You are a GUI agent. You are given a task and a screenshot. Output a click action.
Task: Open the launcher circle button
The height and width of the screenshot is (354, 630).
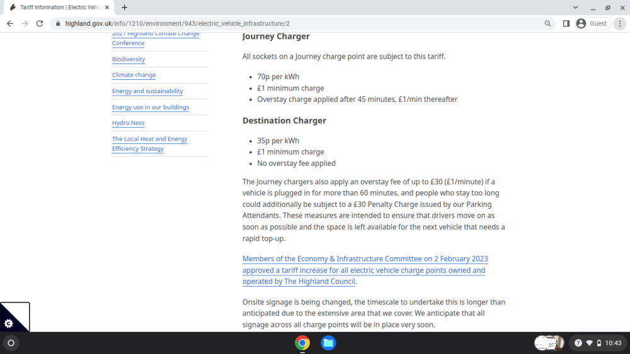[x=11, y=343]
